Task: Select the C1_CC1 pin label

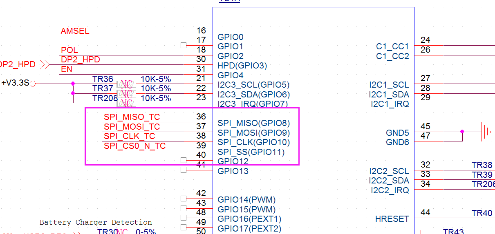Action: click(392, 46)
